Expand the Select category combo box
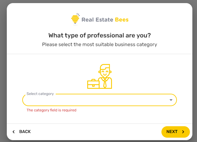The height and width of the screenshot is (142, 197). pos(100,100)
